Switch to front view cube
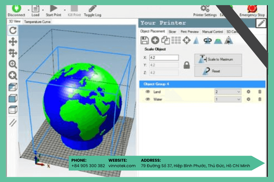Viewport: 274px width, 182px height. [13, 98]
